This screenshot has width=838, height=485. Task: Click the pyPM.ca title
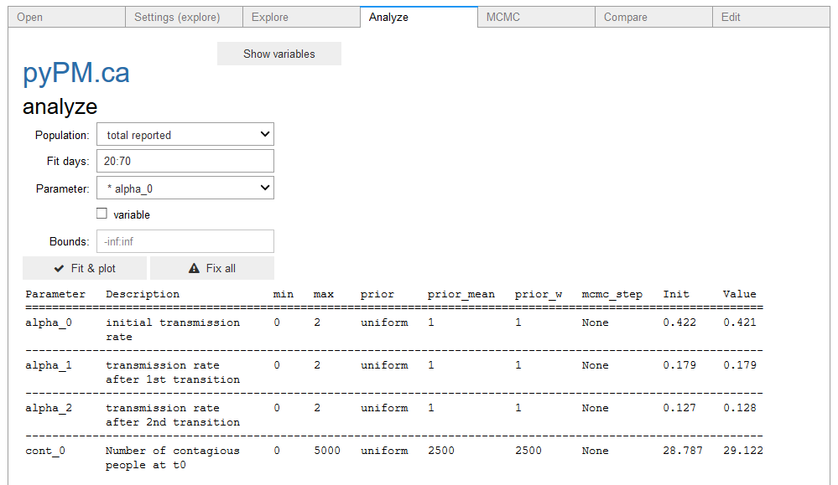click(75, 73)
